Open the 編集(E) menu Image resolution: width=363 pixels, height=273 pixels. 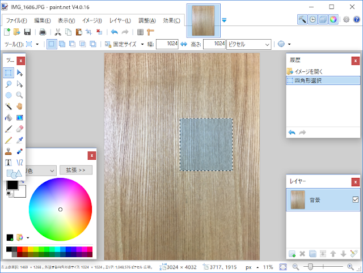point(43,20)
